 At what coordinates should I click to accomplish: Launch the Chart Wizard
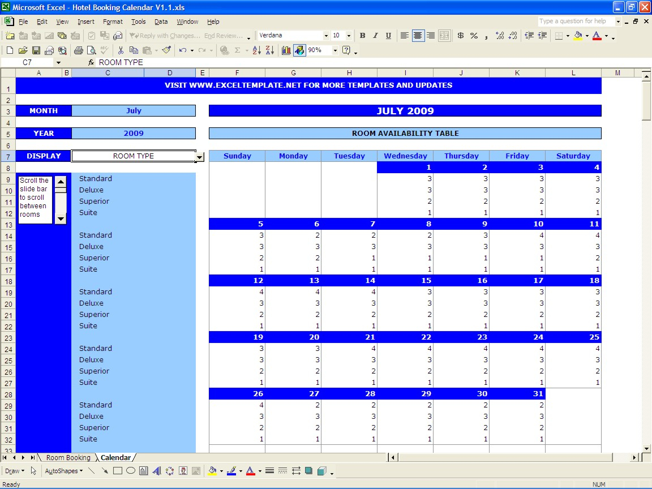pos(286,50)
